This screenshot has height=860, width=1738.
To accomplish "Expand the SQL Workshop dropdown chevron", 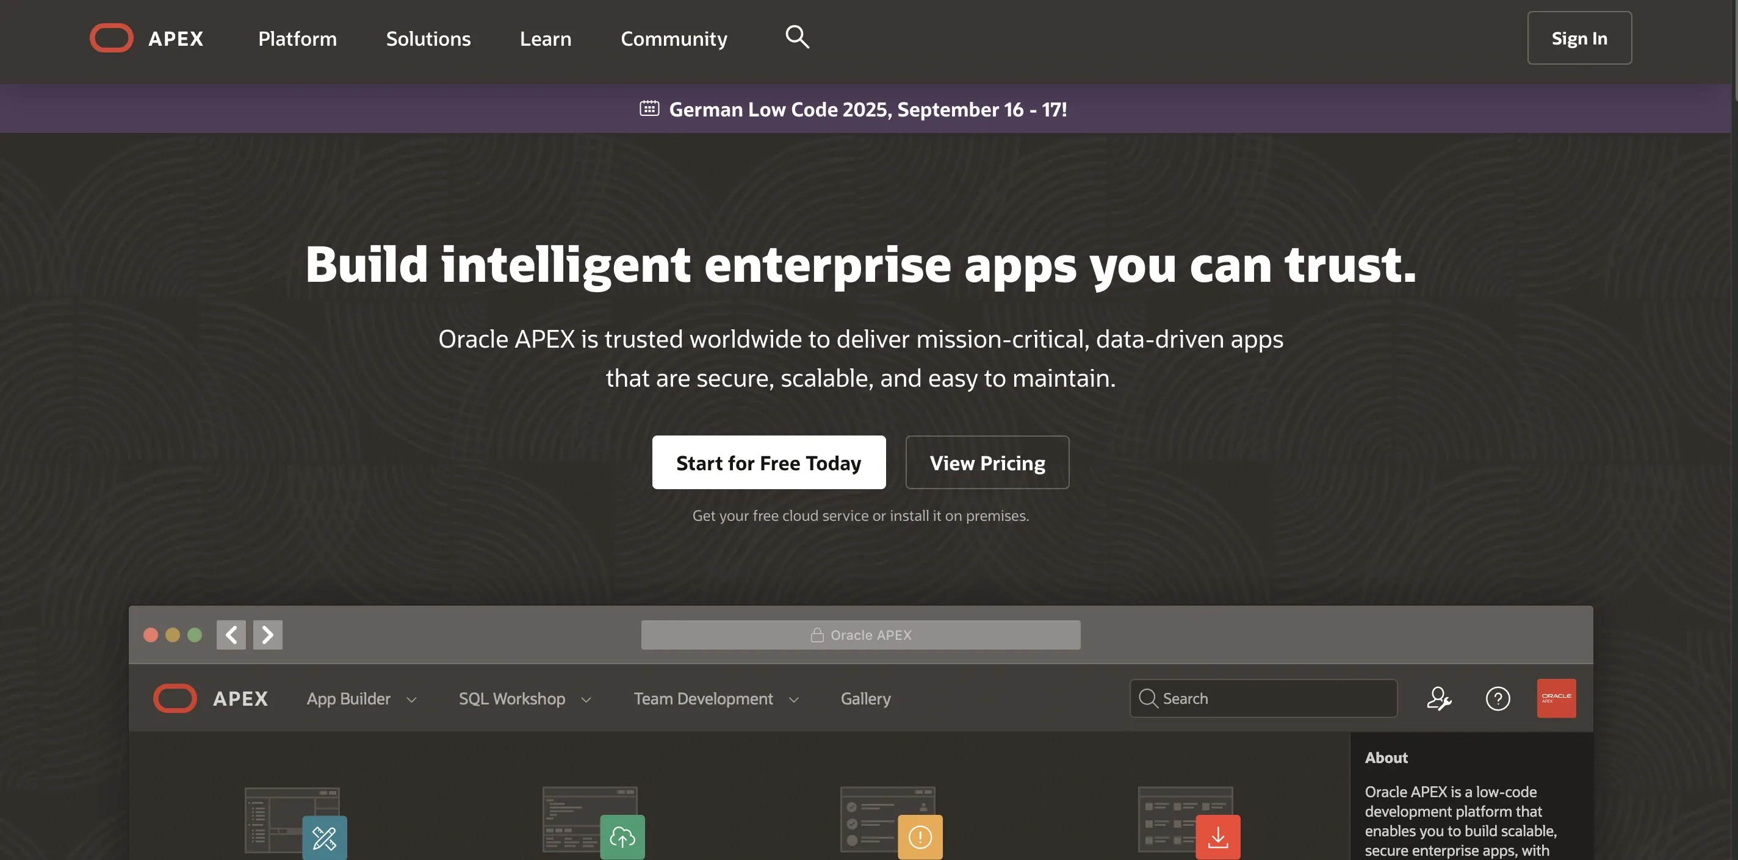I will 586,700.
